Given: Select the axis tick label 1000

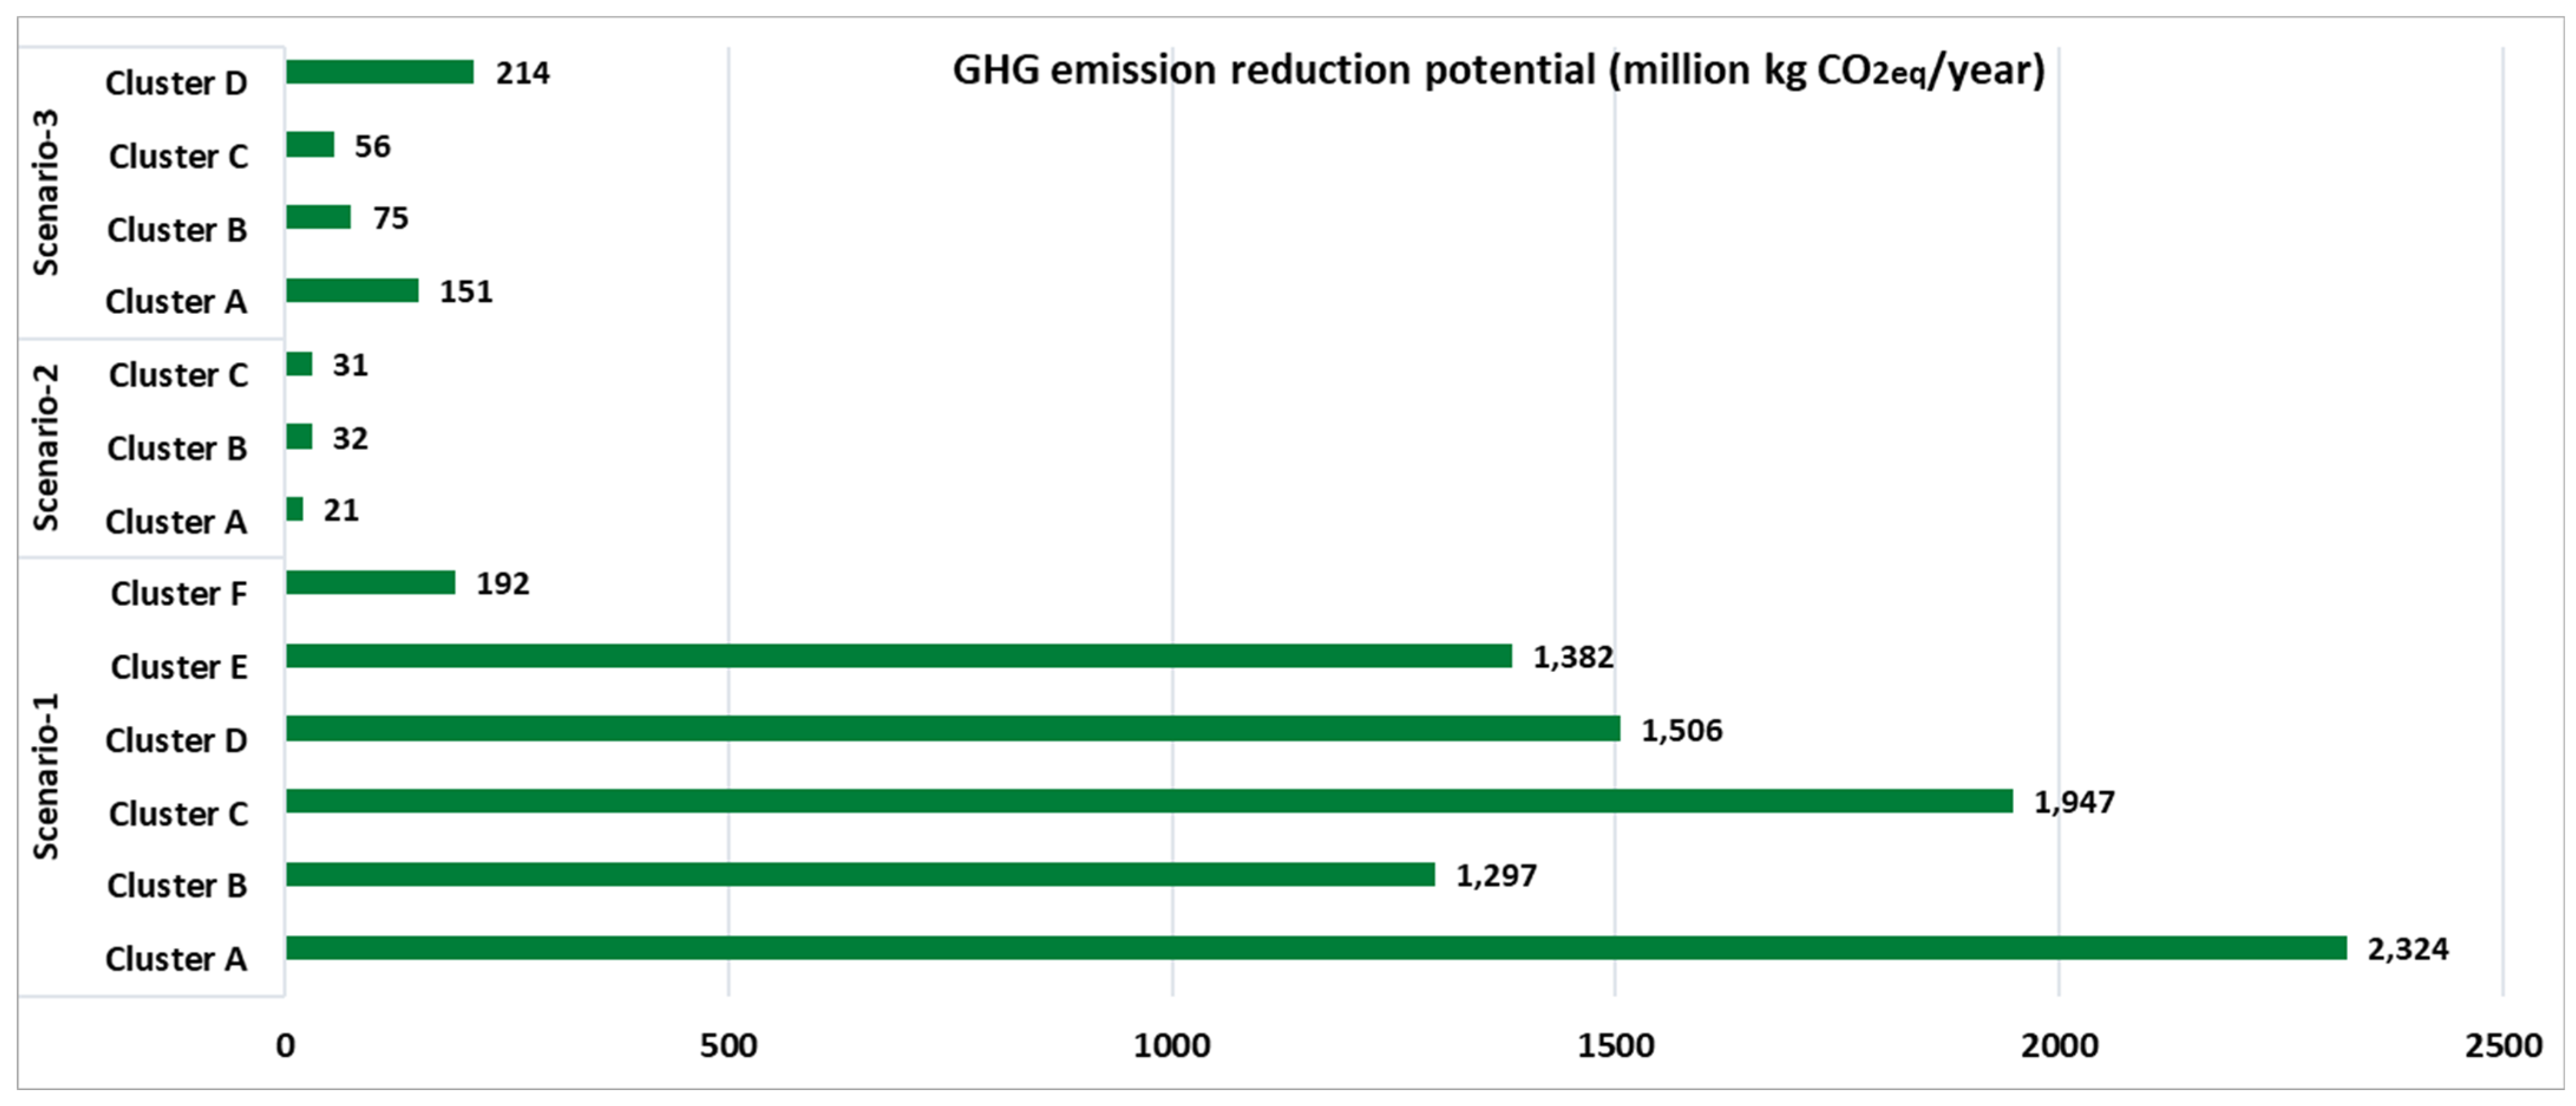Looking at the screenshot, I should pos(1172,1046).
